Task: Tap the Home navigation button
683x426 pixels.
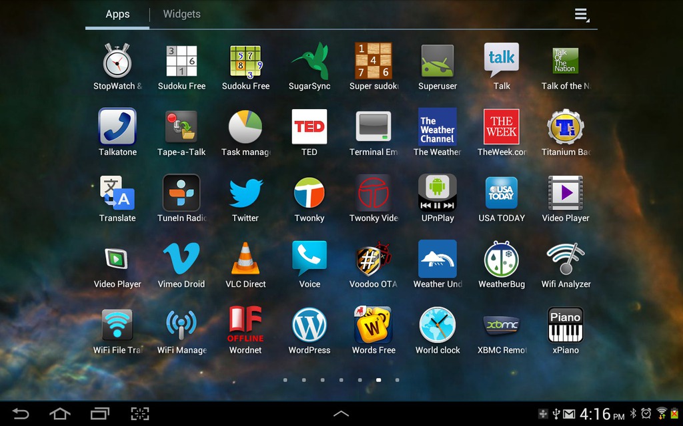Action: tap(59, 413)
